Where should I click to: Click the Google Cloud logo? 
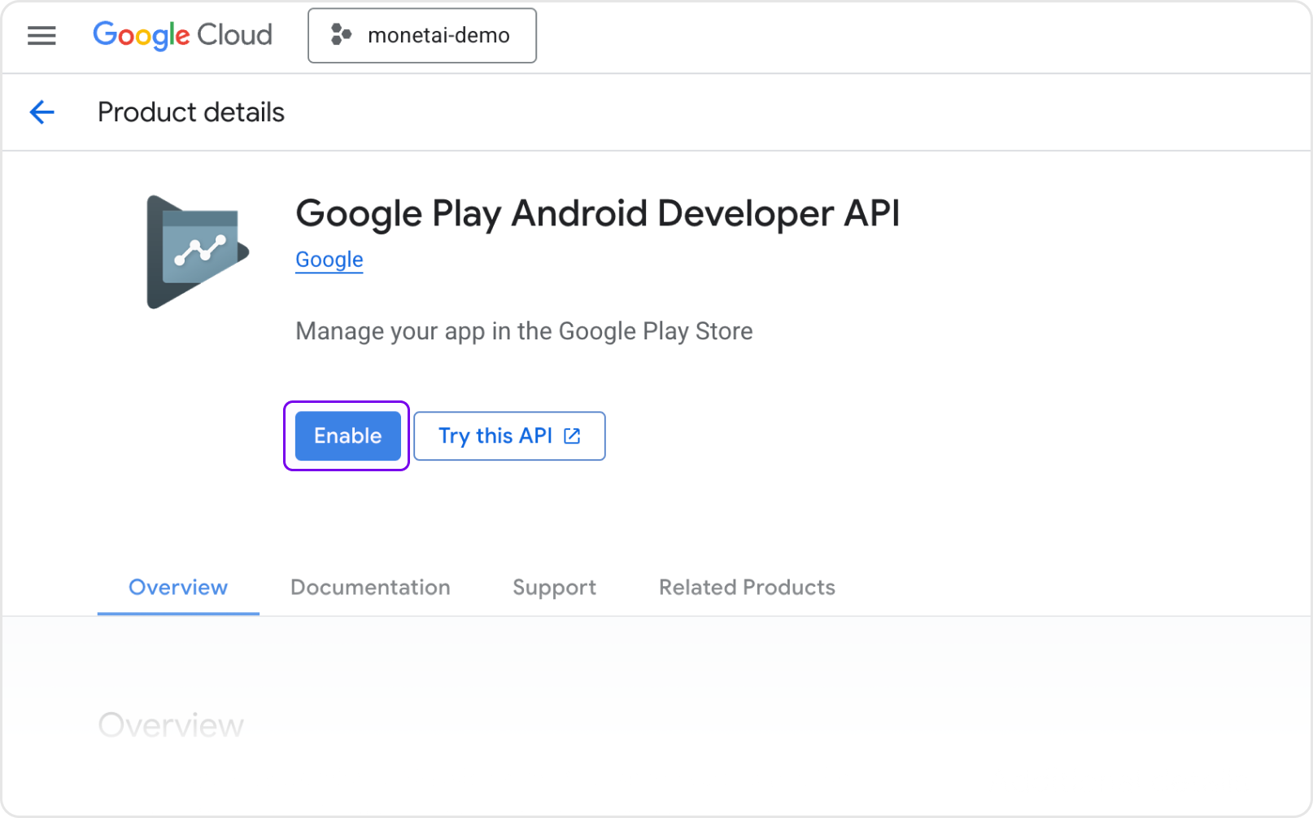(182, 36)
